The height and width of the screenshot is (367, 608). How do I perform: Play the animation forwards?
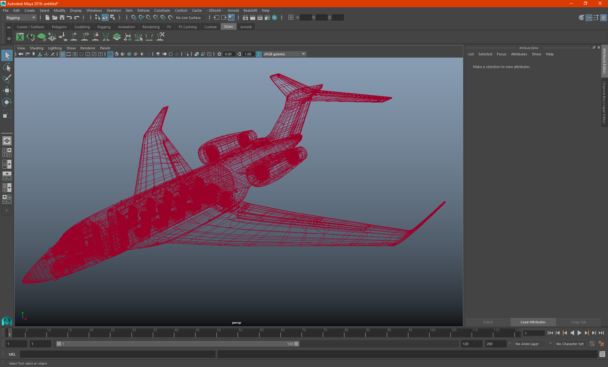(579, 333)
